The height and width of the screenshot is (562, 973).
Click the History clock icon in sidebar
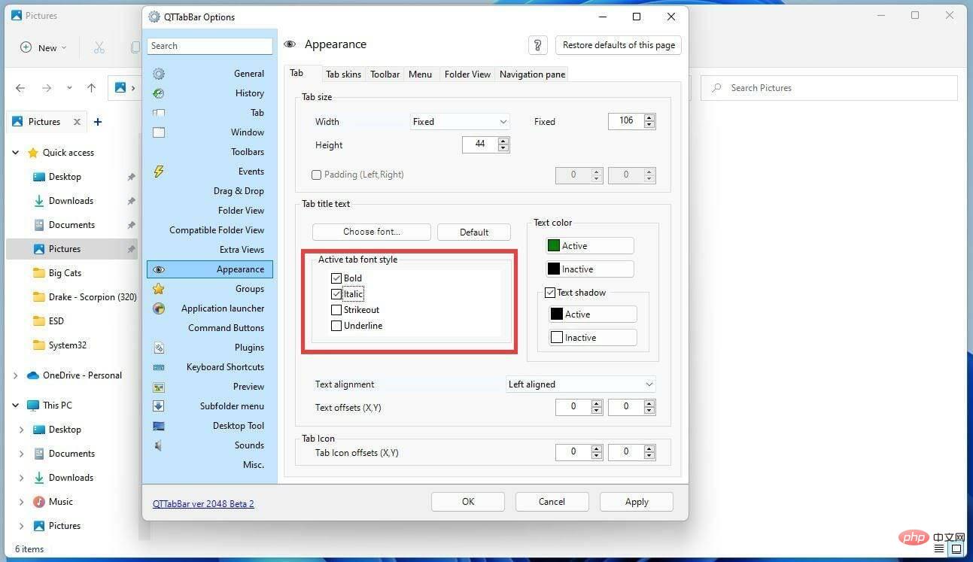coord(159,93)
